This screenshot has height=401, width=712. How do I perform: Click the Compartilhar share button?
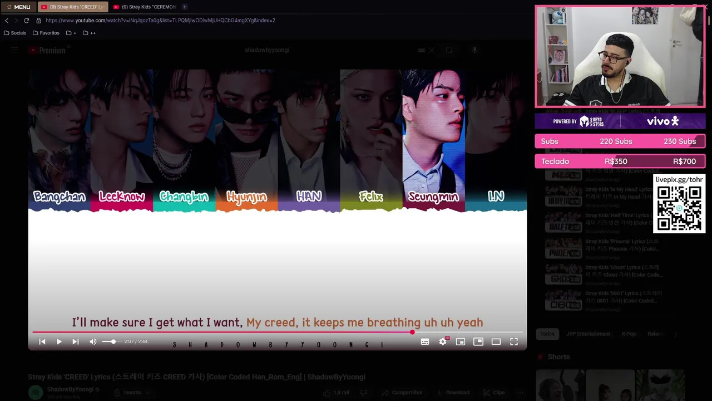coord(401,393)
